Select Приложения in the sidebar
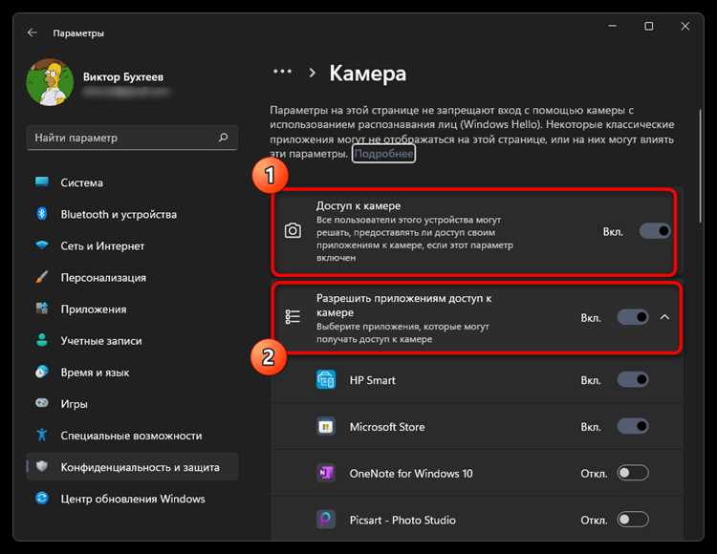The height and width of the screenshot is (554, 717). point(132,309)
